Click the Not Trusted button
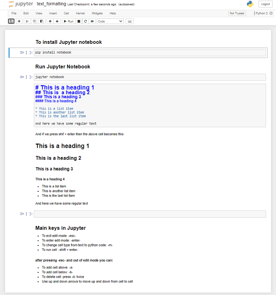 237,13
